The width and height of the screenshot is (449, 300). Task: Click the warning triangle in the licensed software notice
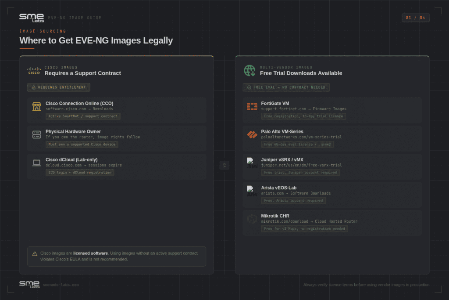[x=35, y=254]
